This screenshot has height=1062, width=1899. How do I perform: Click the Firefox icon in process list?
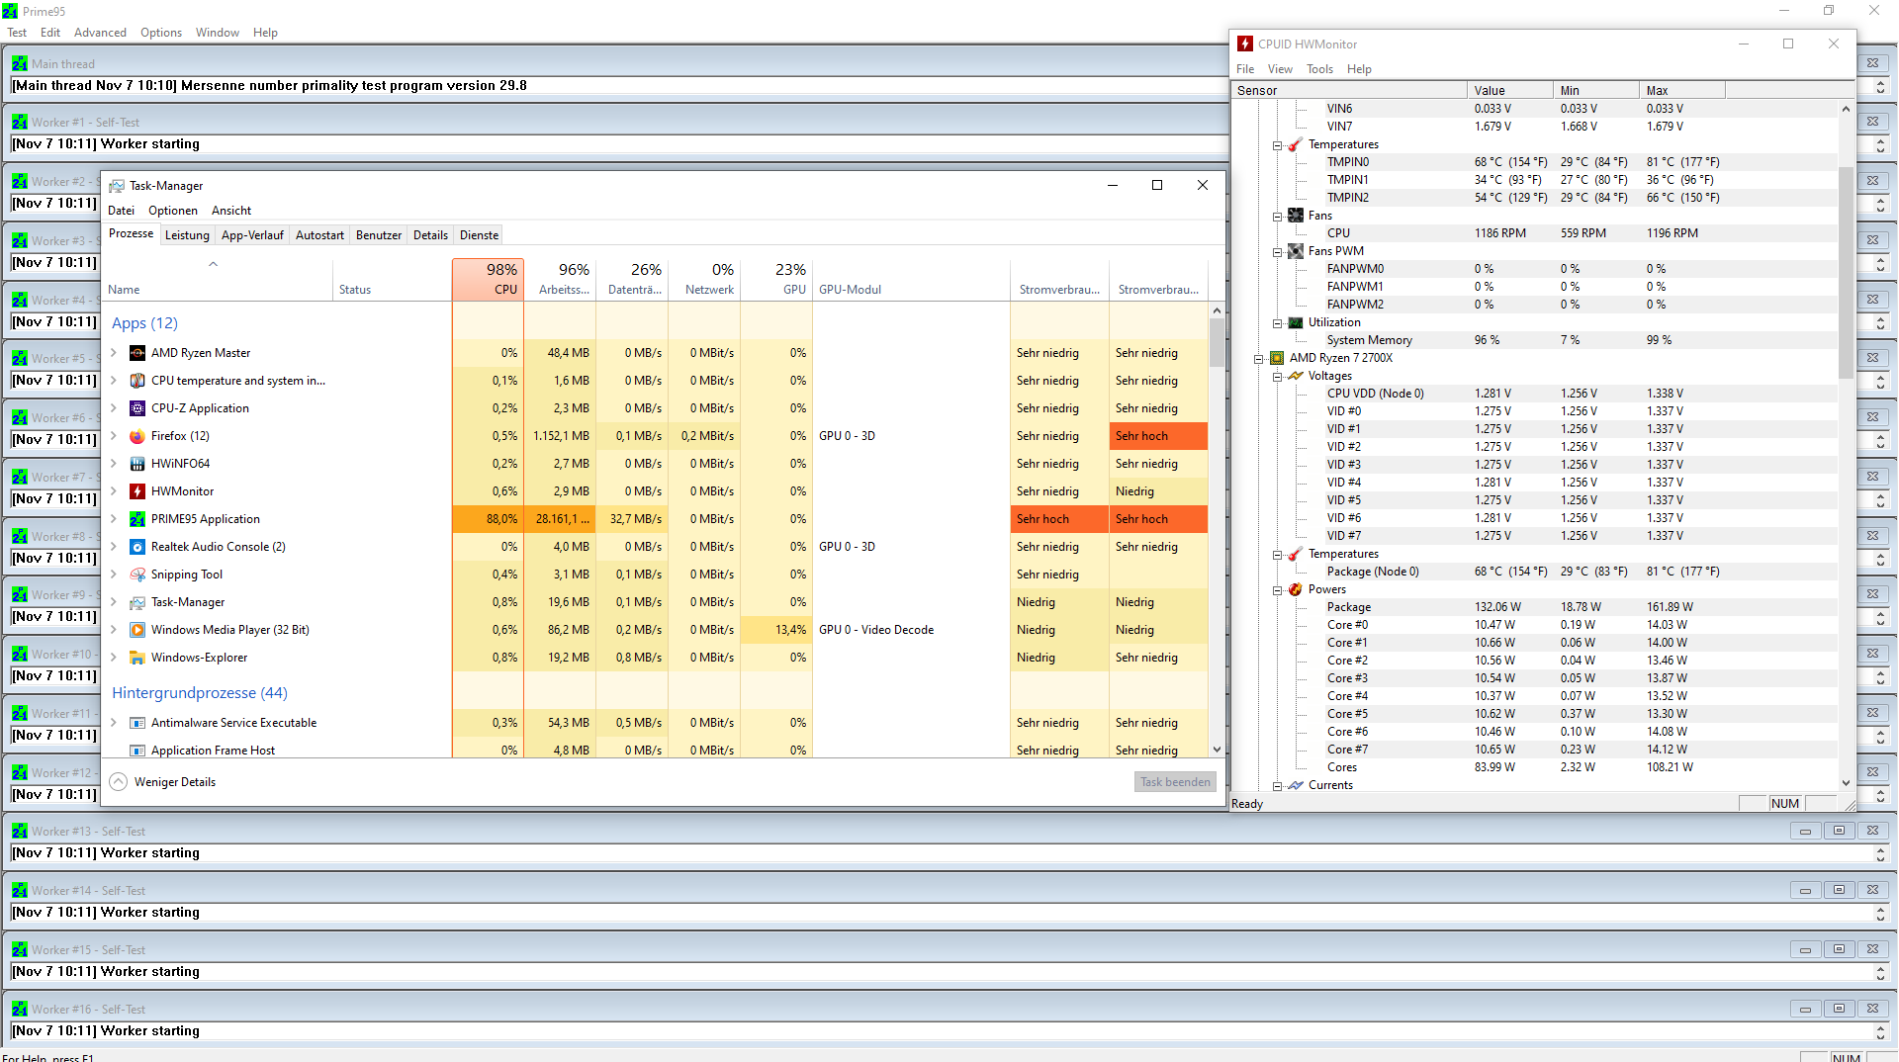click(137, 436)
